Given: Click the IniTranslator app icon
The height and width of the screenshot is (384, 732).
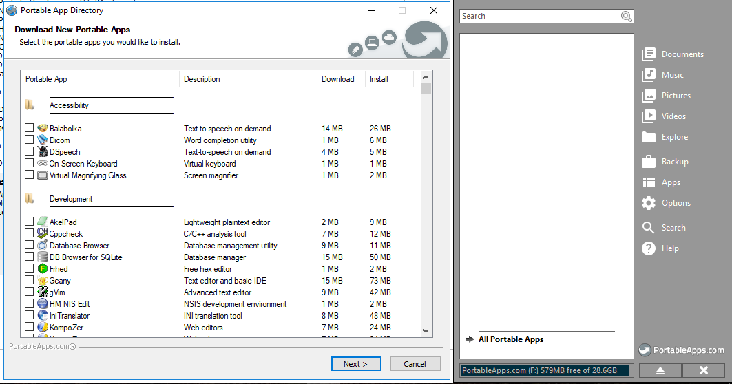Looking at the screenshot, I should (x=43, y=315).
